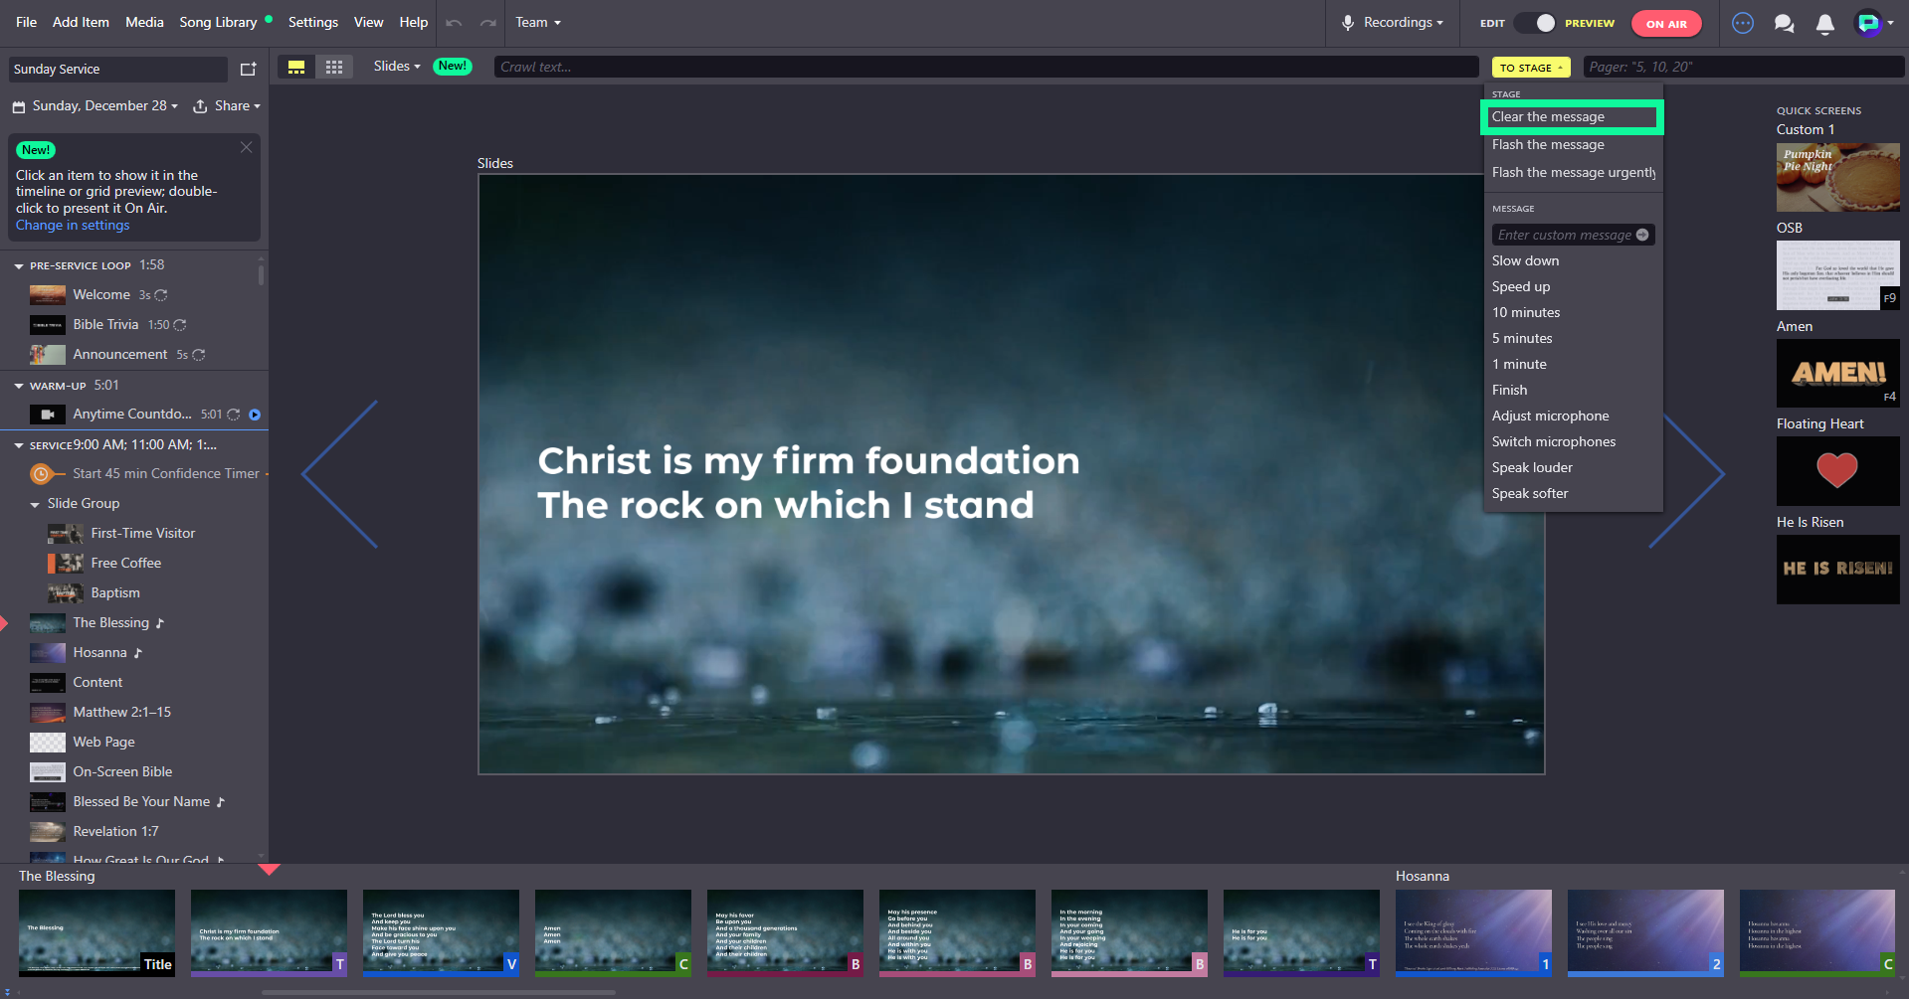Open the chat bubbles icon
Image resolution: width=1909 pixels, height=999 pixels.
point(1784,24)
